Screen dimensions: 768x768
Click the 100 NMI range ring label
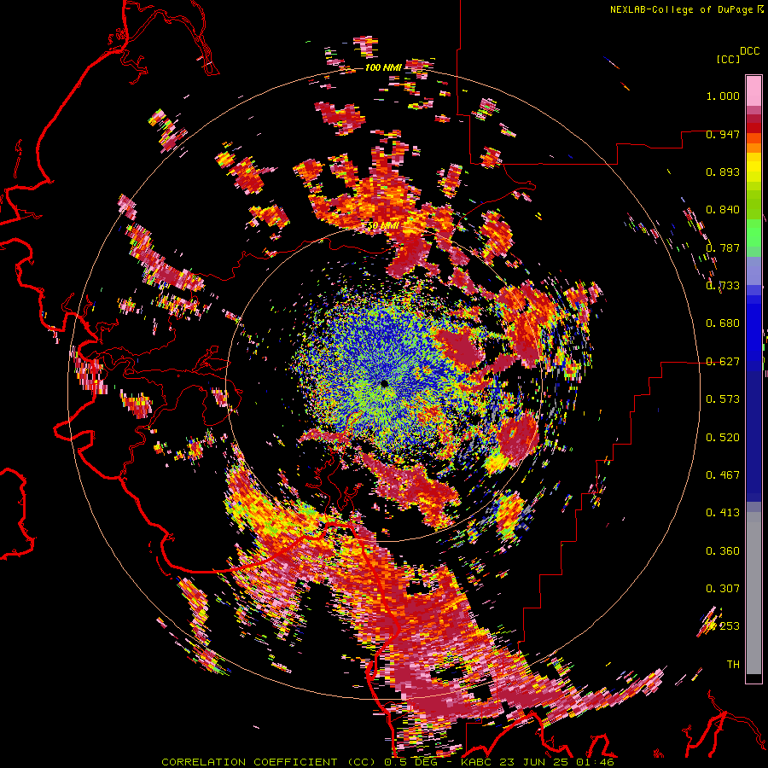pyautogui.click(x=383, y=67)
